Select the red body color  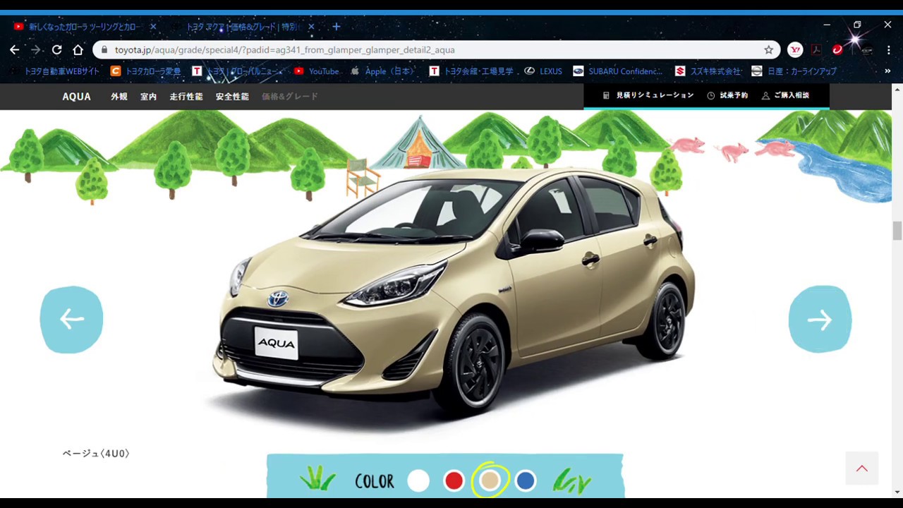454,481
